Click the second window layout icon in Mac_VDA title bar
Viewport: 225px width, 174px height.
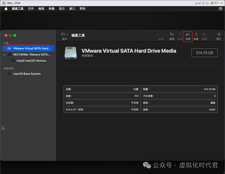200,3
